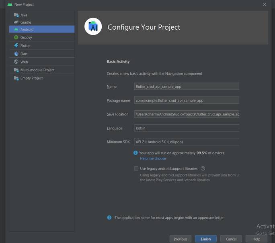
Task: Choose Empty Project from the sidebar
Action: 31,78
